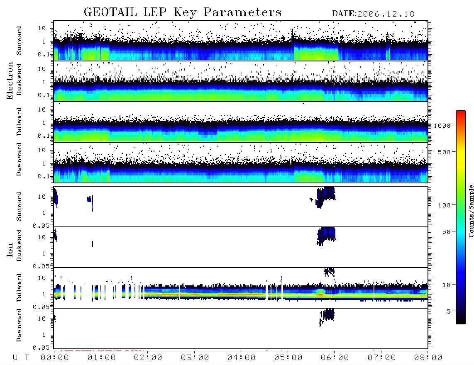Click the colorbar tick value "5"

(449, 311)
